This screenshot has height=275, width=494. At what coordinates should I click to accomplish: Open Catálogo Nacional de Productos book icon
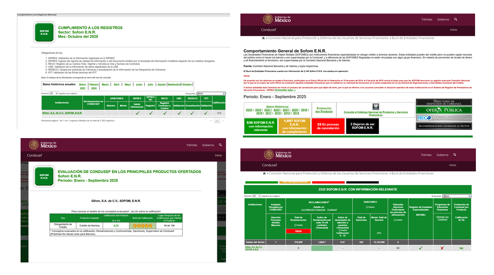coord(375,106)
